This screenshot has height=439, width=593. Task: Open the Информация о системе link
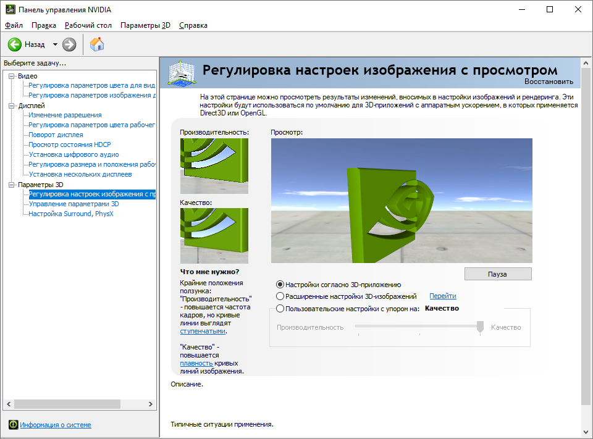(x=56, y=425)
